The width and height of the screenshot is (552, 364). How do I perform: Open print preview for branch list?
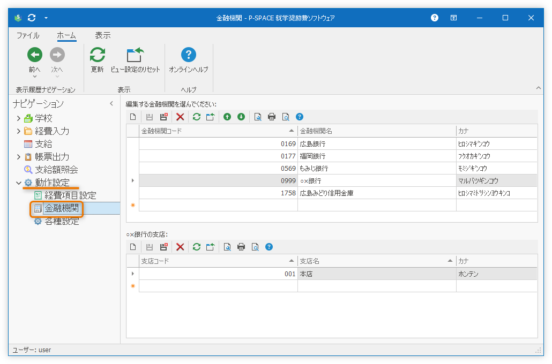pos(255,247)
